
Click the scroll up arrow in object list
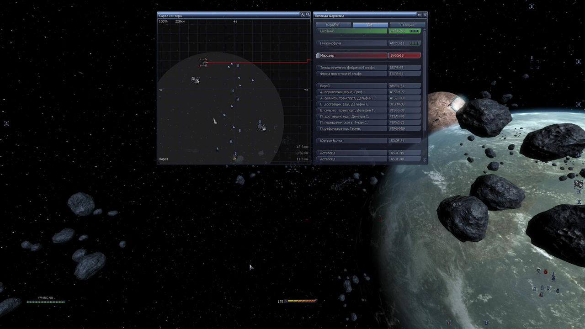(x=425, y=31)
